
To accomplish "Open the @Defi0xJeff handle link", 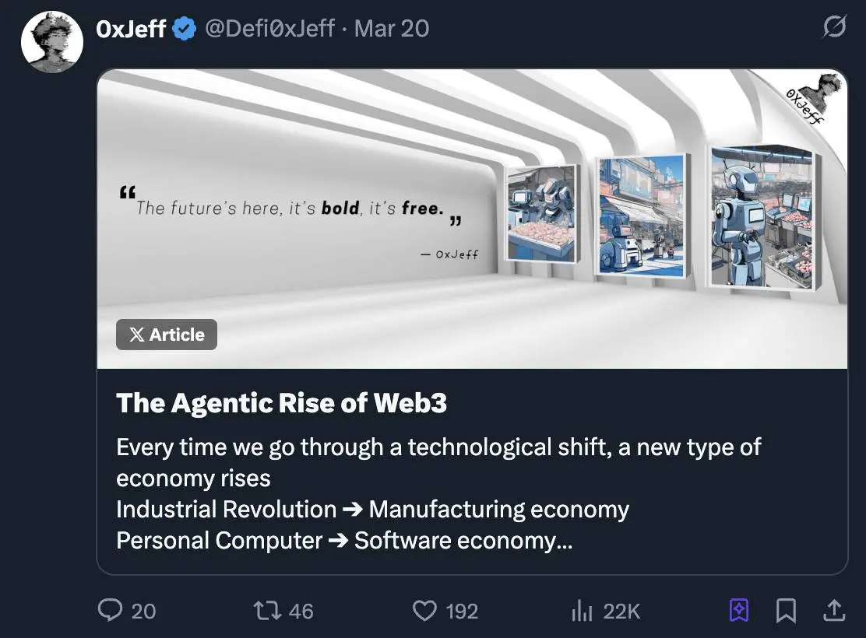I will (x=269, y=29).
